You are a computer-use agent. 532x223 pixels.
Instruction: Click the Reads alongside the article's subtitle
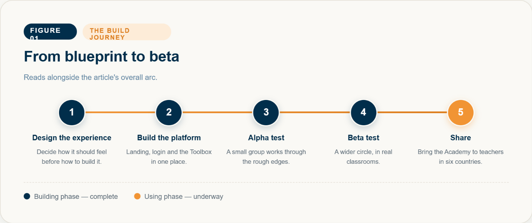[90, 77]
